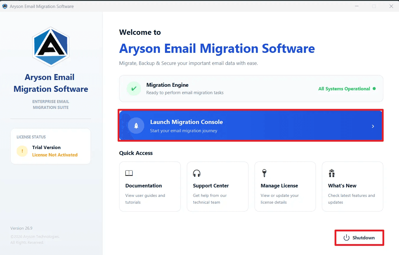Click the Documentation book icon
Screen dimensions: 399x255
click(x=129, y=173)
